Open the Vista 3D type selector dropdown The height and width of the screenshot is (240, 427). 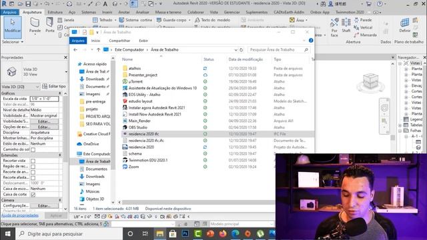(66, 72)
